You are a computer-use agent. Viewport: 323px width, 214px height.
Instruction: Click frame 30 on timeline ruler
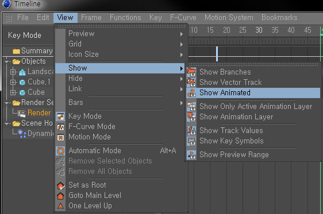(259, 30)
